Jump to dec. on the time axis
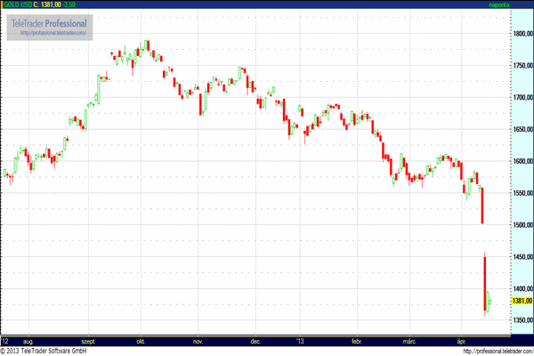The height and width of the screenshot is (356, 534). [x=256, y=340]
